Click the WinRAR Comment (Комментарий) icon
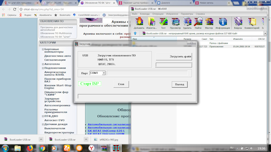Viewport: 271px width, 152px height. click(x=252, y=23)
